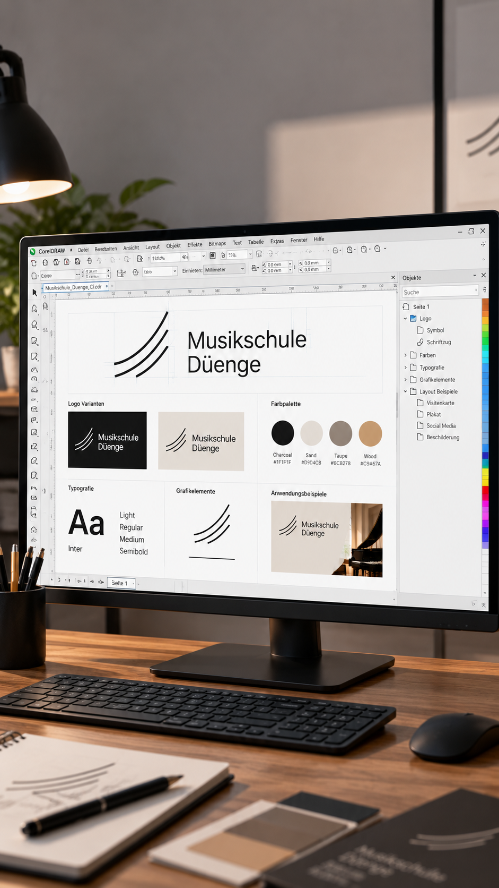Click the text 'Semibold'
The height and width of the screenshot is (888, 499).
pyautogui.click(x=134, y=551)
